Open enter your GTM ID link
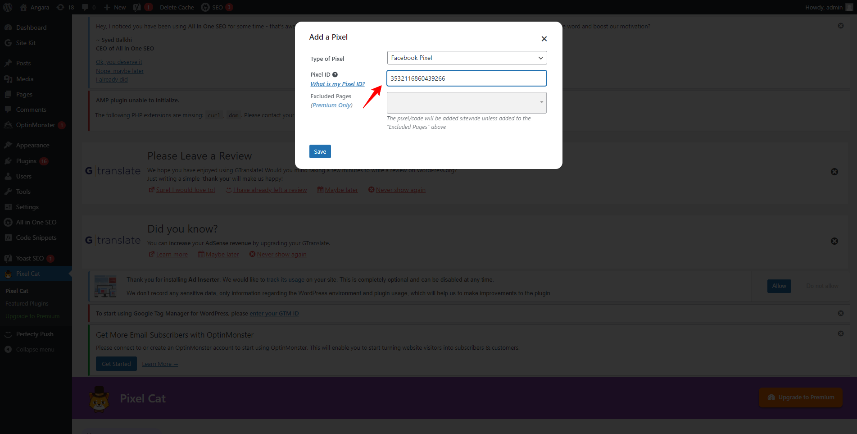The image size is (857, 434). click(274, 313)
